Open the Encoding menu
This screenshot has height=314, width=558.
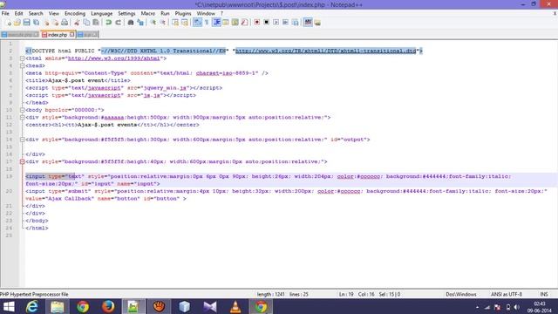tap(75, 14)
